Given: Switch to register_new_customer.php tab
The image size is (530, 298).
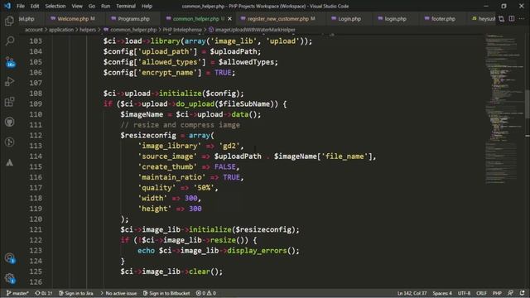Looking at the screenshot, I should click(278, 19).
